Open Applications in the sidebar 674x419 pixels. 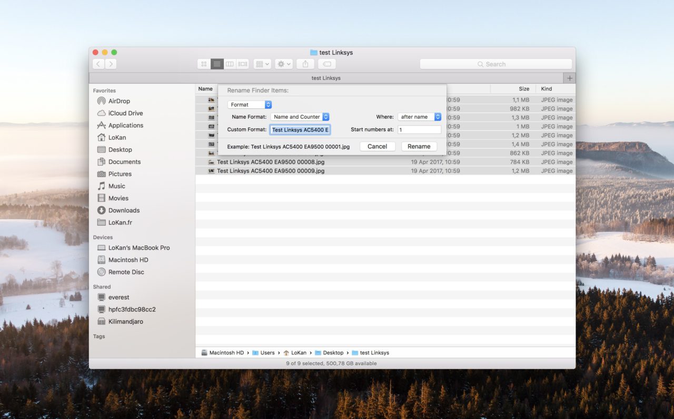[125, 125]
